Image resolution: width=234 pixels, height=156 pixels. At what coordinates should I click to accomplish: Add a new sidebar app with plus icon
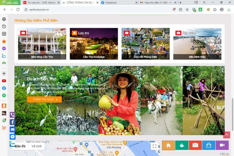point(4,73)
